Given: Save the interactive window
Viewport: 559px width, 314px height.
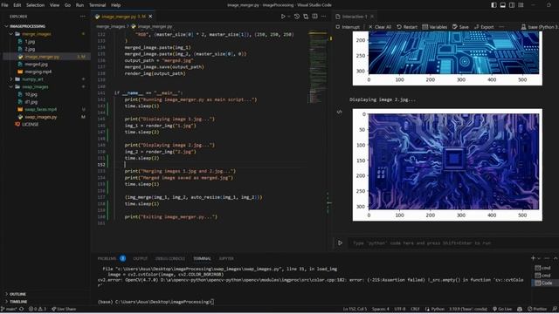Looking at the screenshot, I should tap(460, 27).
